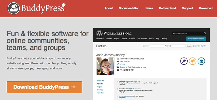The height and width of the screenshot is (100, 217).
Task: Select Plugins in the WordPress.org nav
Action: point(117,39)
